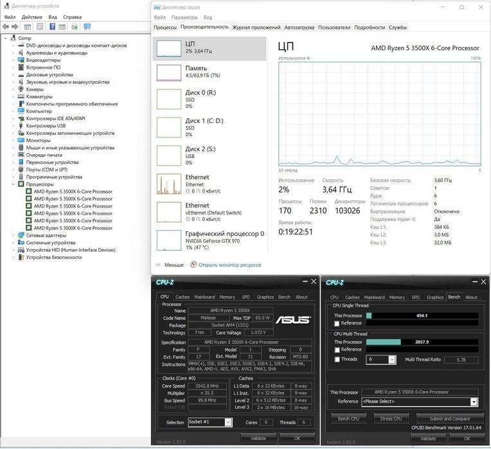Switch to Автозагрузка tab in Task Manager

pyautogui.click(x=299, y=27)
